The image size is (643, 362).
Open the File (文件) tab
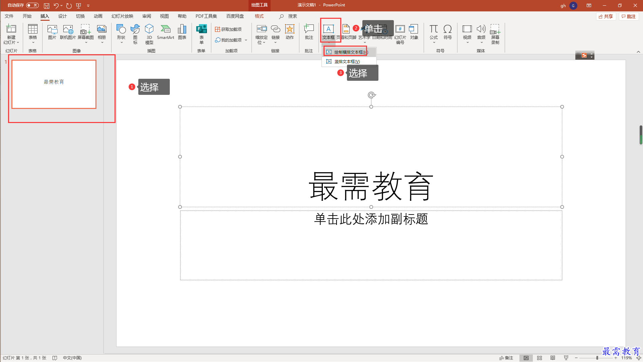[x=9, y=16]
